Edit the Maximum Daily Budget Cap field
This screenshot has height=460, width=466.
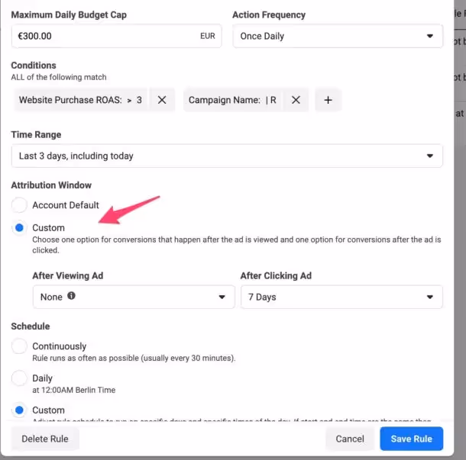[116, 36]
